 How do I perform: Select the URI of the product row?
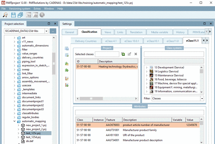click(138, 135)
